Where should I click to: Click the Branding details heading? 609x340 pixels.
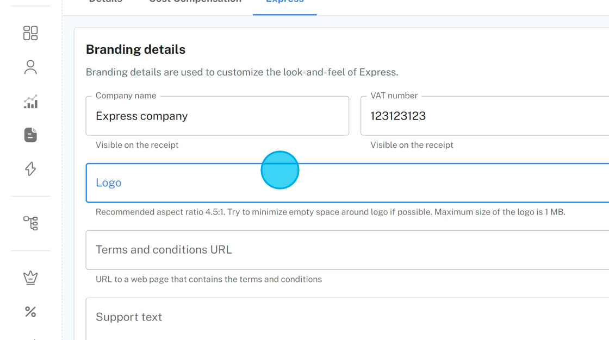135,49
